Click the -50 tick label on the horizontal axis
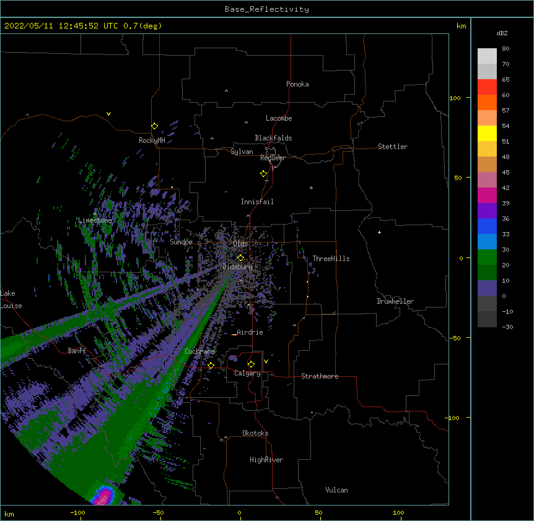Image resolution: width=534 pixels, height=521 pixels. click(158, 512)
